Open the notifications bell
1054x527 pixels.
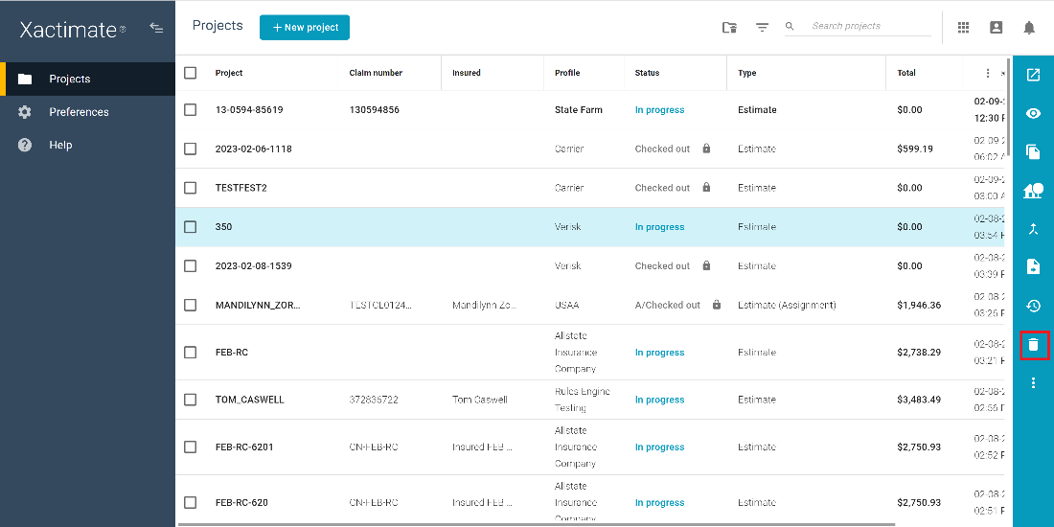[1029, 28]
